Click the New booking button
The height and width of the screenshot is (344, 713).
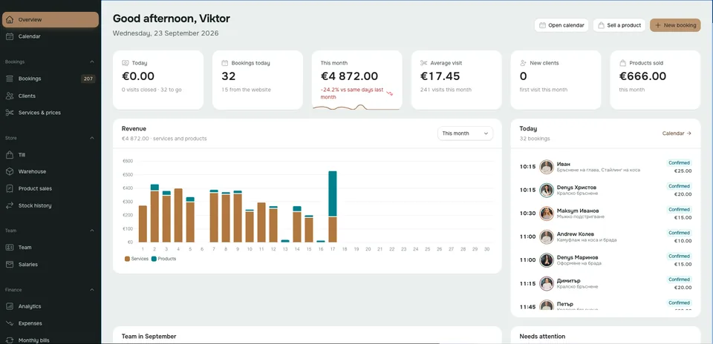675,25
